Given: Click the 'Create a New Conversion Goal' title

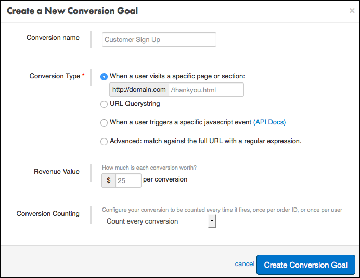Looking at the screenshot, I should pyautogui.click(x=72, y=11).
